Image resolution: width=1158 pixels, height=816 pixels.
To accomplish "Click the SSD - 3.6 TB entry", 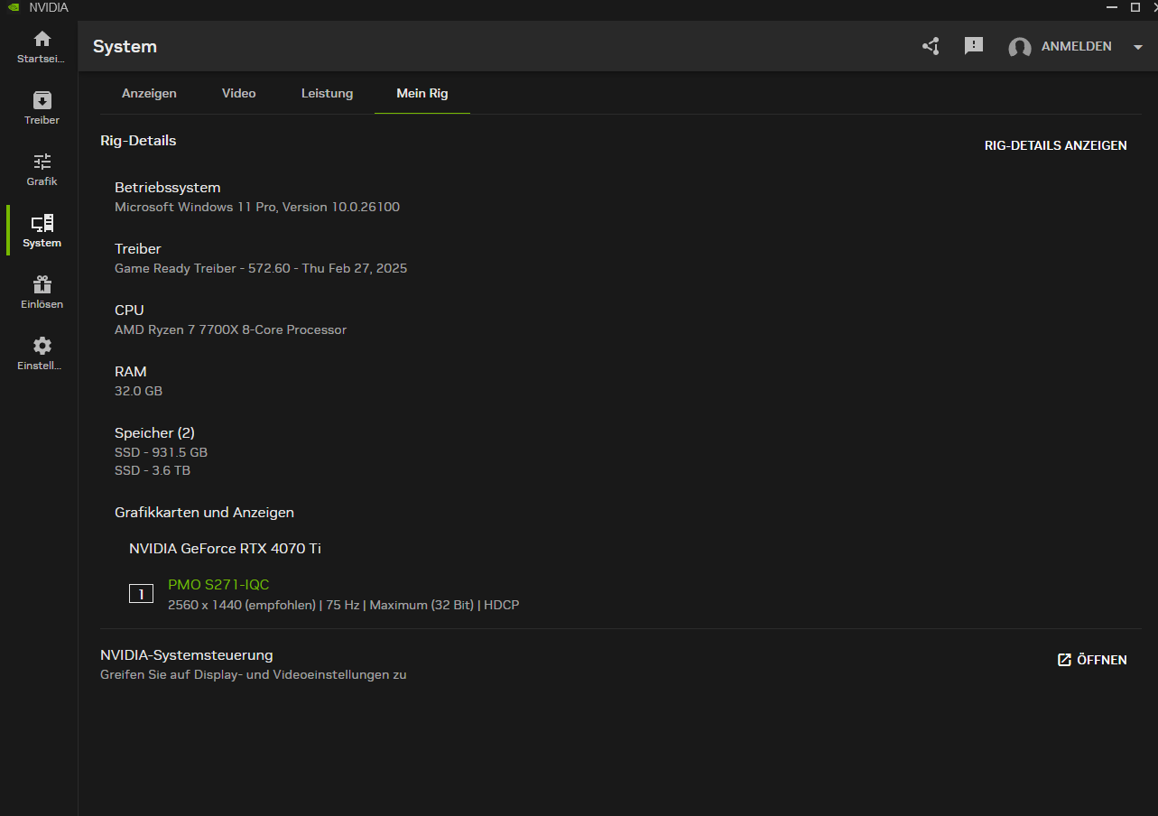I will 153,470.
